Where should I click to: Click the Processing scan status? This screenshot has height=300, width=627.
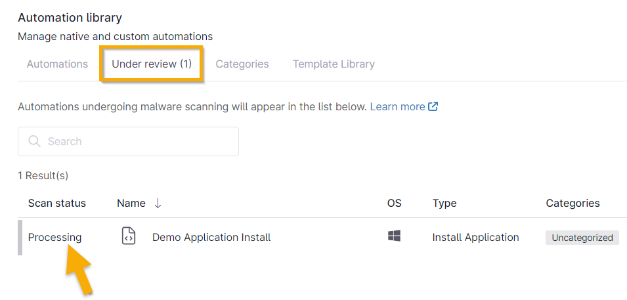tap(55, 237)
